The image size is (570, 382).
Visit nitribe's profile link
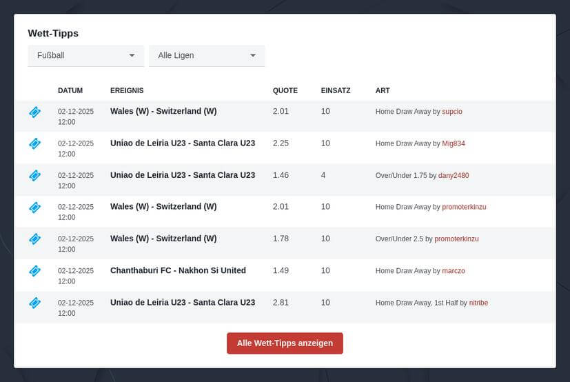tap(478, 303)
